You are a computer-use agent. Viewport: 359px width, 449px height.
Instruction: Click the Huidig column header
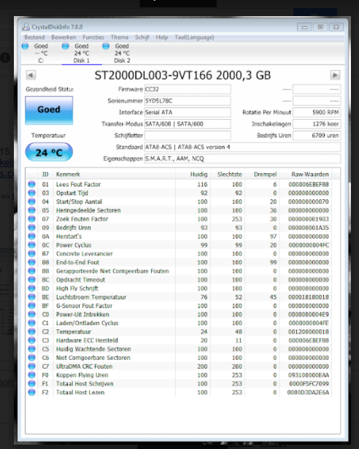click(193, 174)
